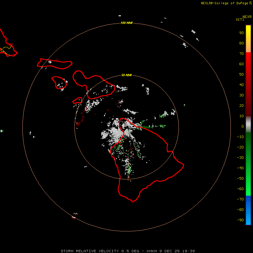Click the "50 NMI" range ring label
The height and width of the screenshot is (253, 253).
point(126,75)
